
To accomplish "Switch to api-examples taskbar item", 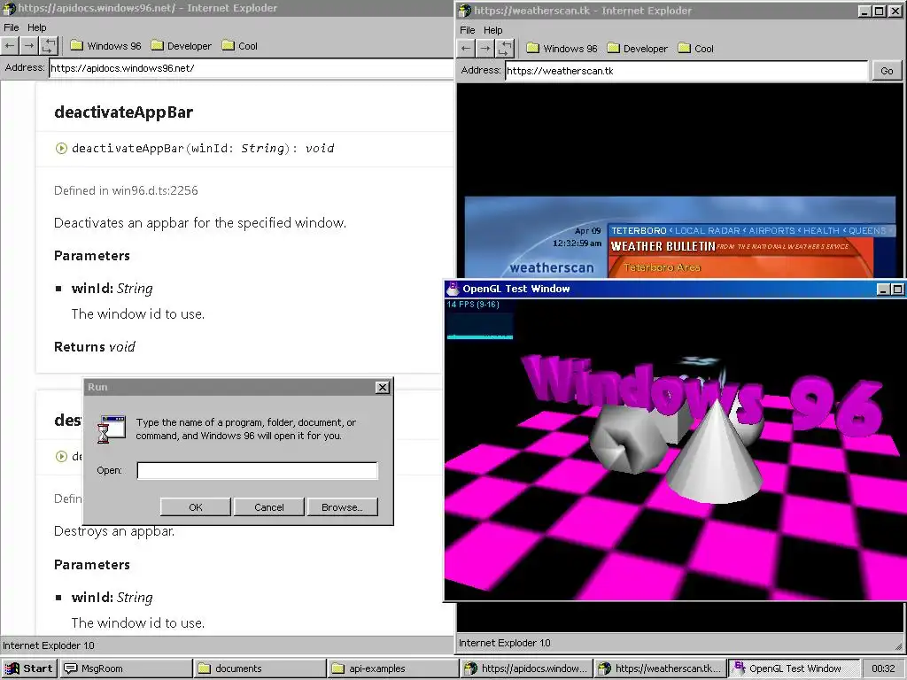I will pos(393,668).
